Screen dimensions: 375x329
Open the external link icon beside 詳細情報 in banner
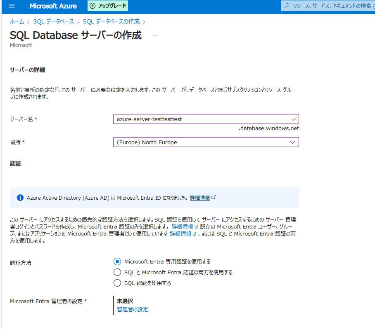coord(214,197)
